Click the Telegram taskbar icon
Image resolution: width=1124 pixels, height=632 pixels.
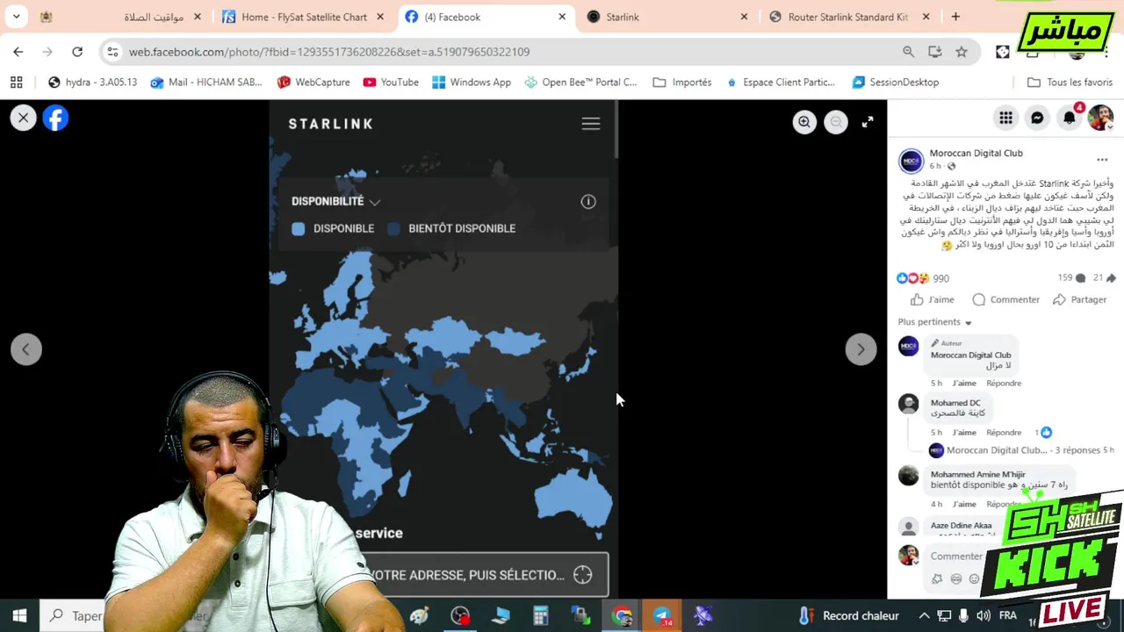tap(662, 616)
